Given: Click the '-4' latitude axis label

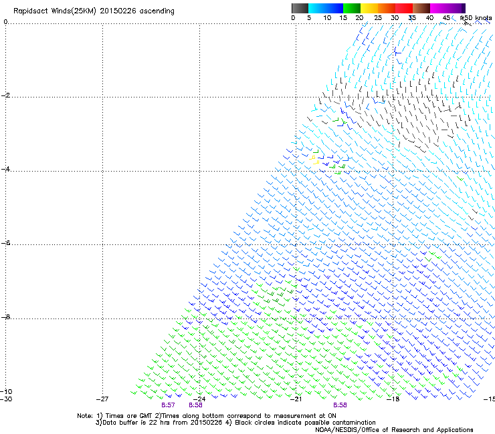Looking at the screenshot, I should (x=5, y=169).
